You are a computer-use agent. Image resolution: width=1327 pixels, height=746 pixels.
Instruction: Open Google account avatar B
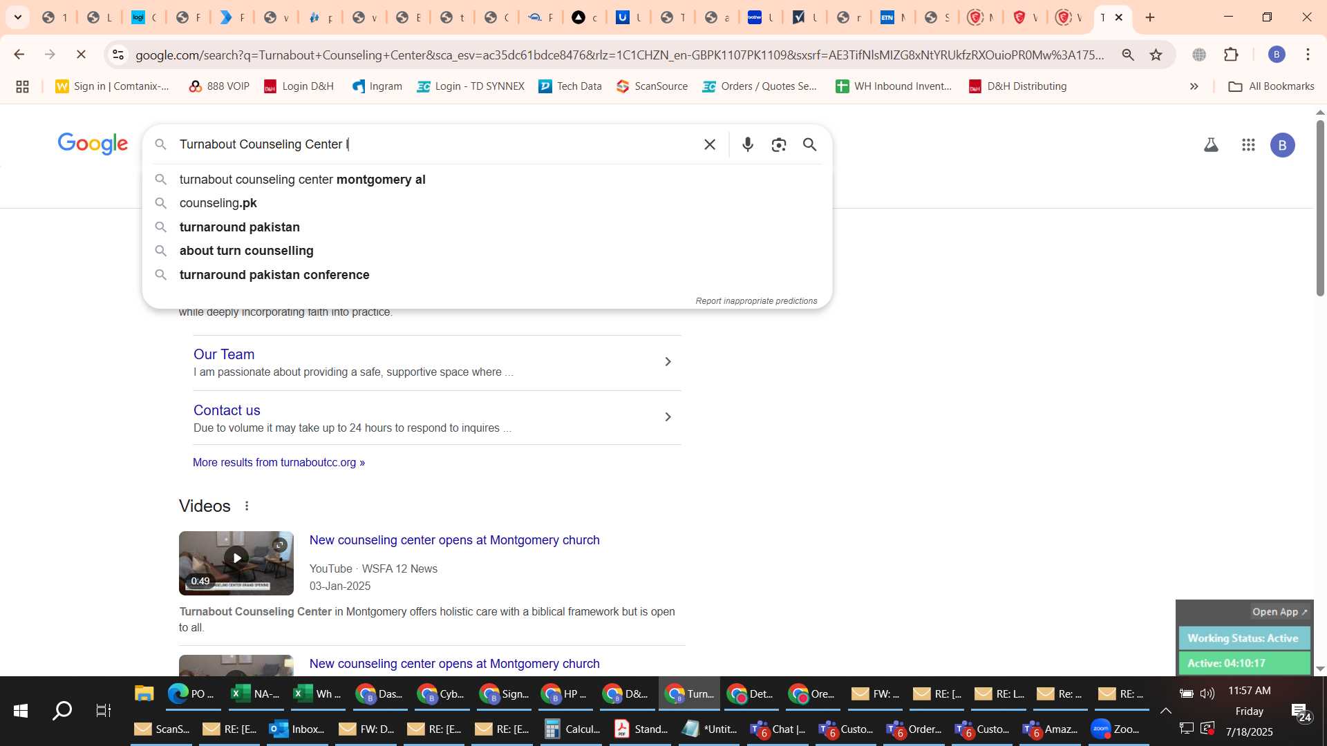point(1283,145)
